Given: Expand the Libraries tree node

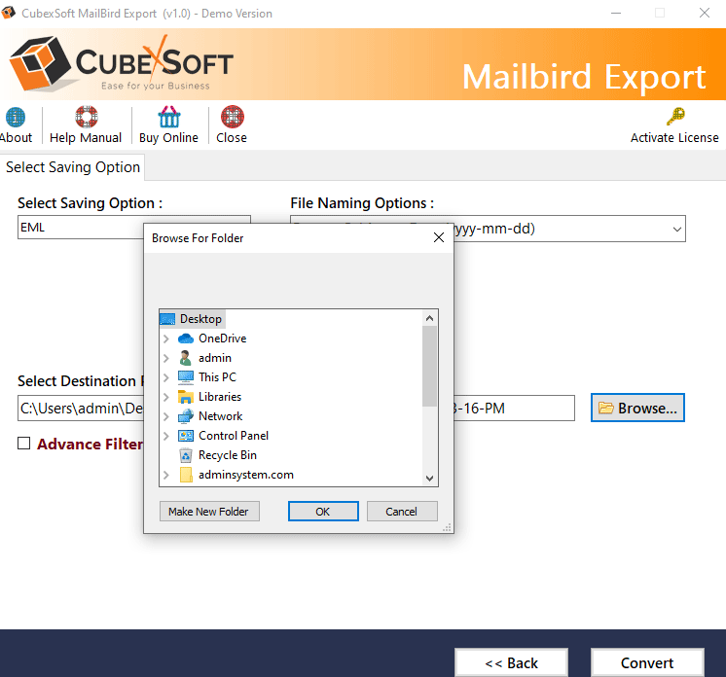Looking at the screenshot, I should pyautogui.click(x=166, y=397).
